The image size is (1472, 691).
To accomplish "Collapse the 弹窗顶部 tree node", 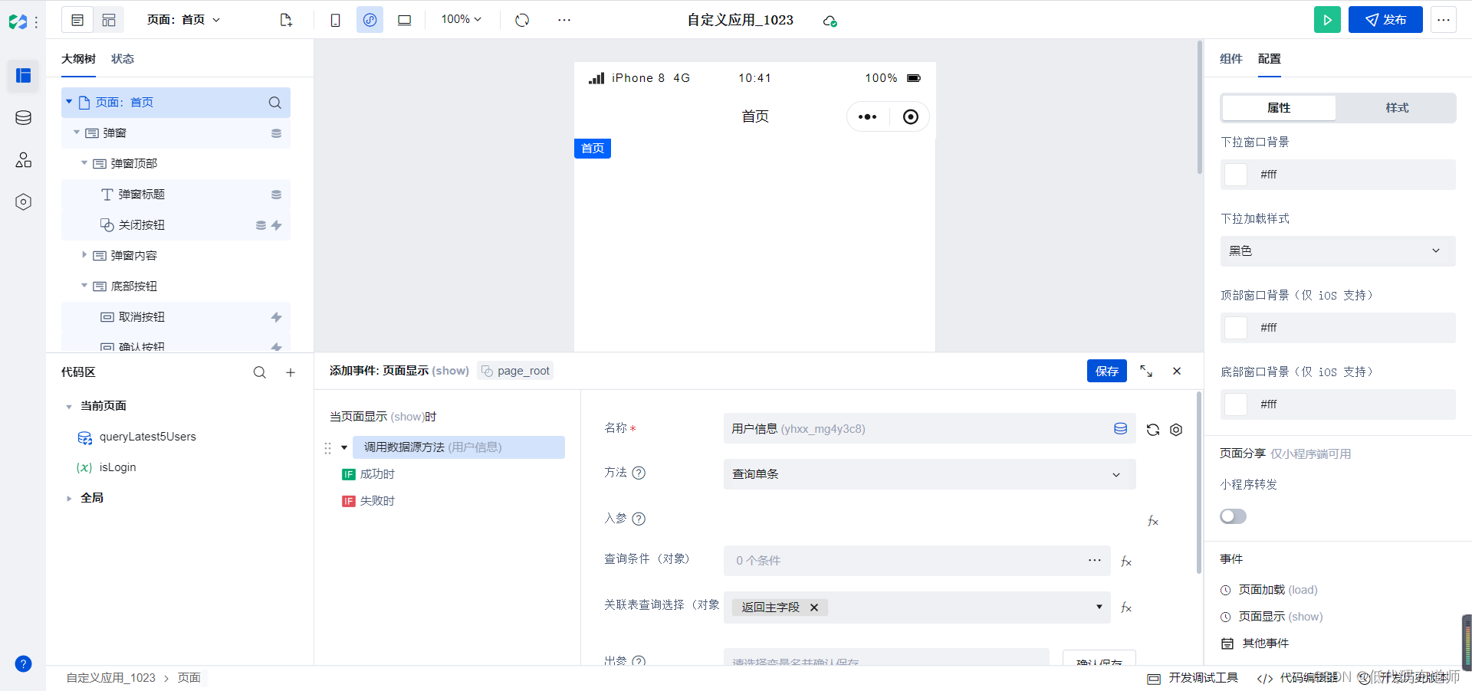I will [84, 163].
